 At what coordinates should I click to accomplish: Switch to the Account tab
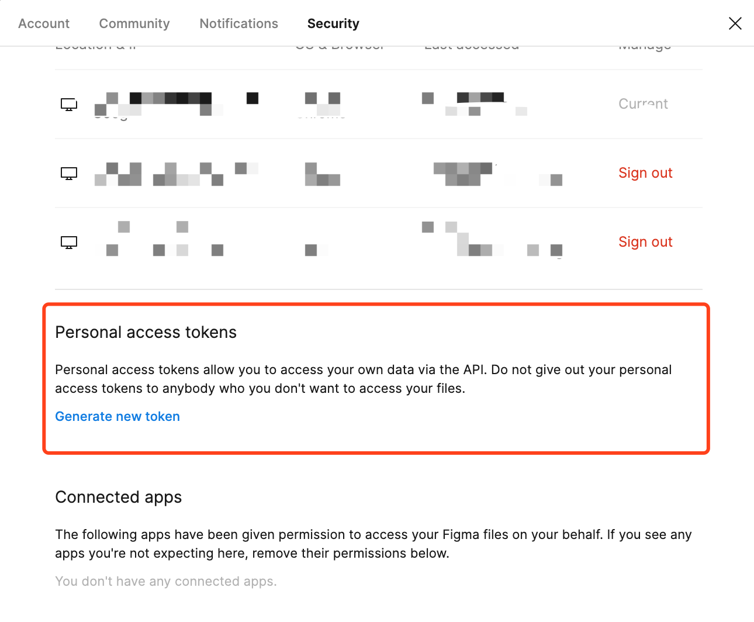click(44, 23)
